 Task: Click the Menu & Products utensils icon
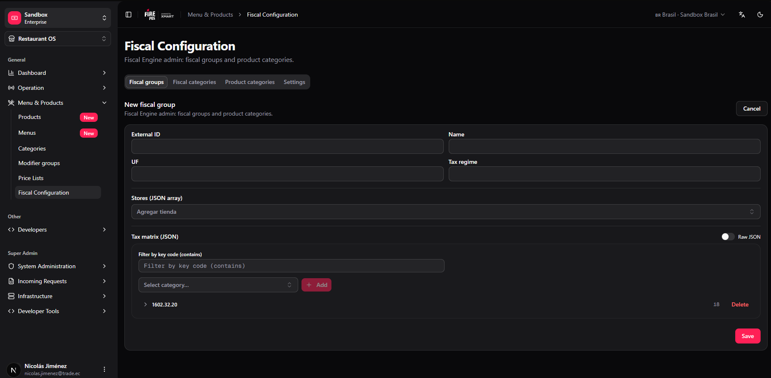(x=11, y=103)
